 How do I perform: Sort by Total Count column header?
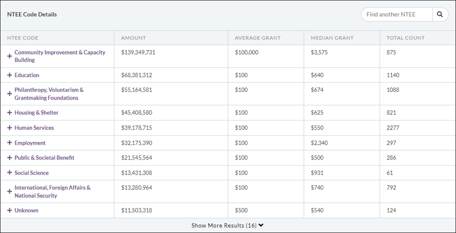click(x=405, y=38)
